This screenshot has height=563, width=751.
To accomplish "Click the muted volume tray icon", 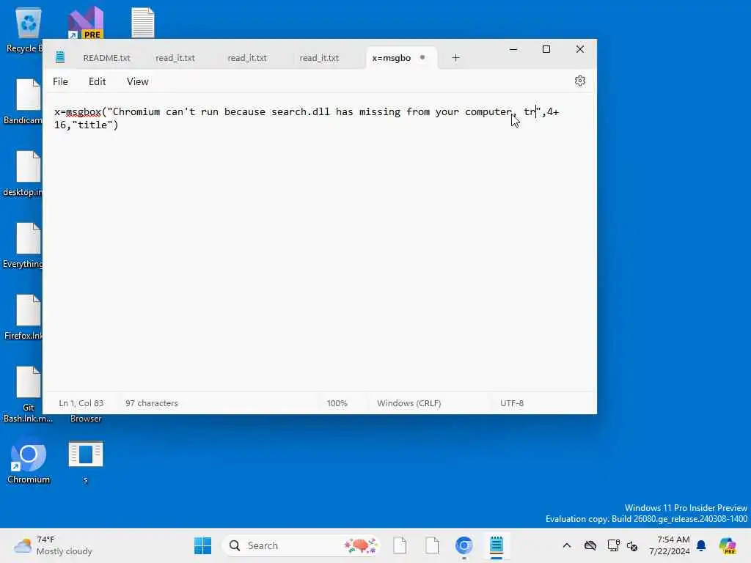I will [632, 545].
